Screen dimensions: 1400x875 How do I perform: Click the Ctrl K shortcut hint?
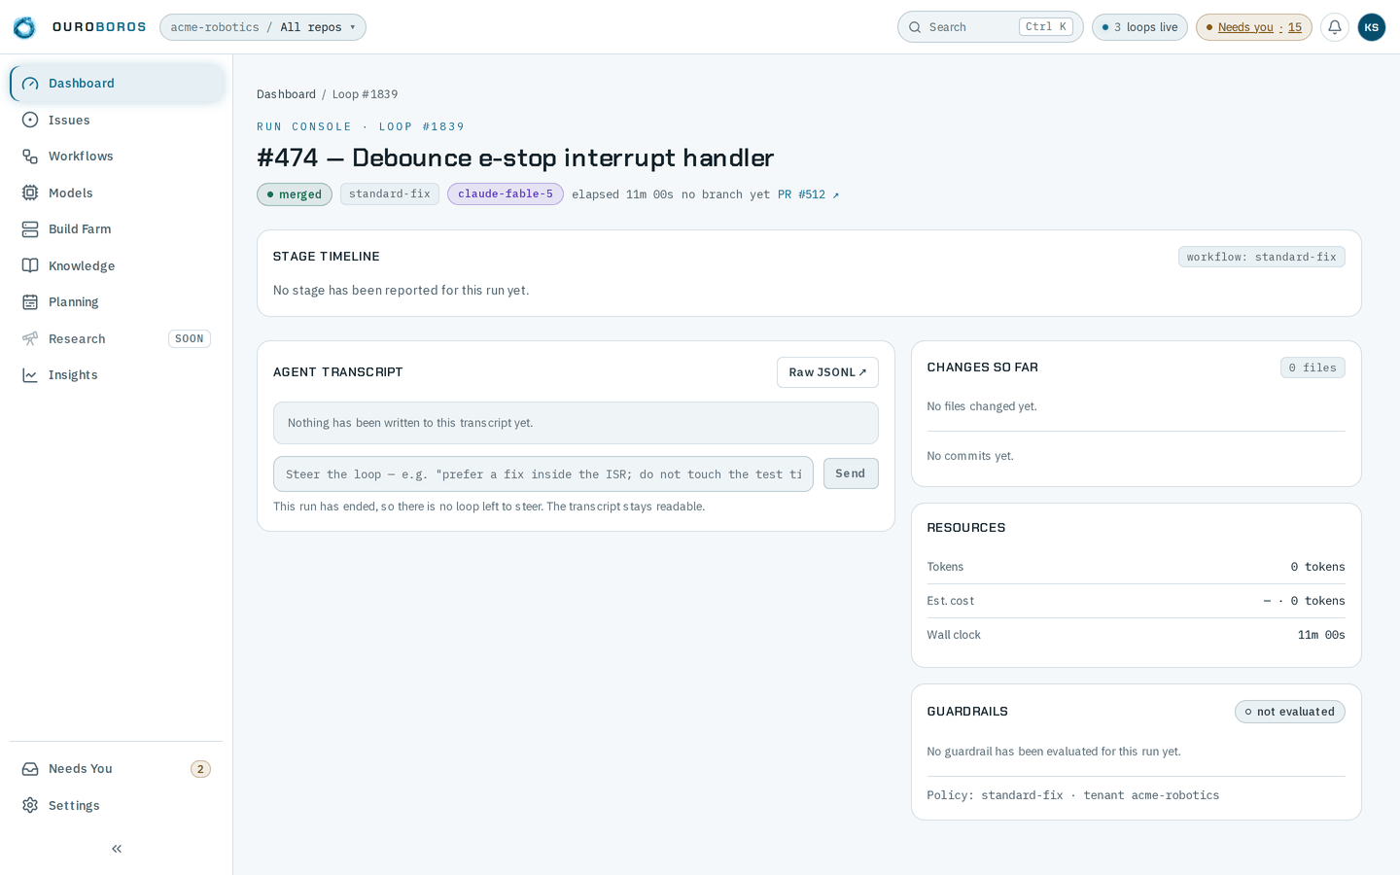(x=1046, y=27)
